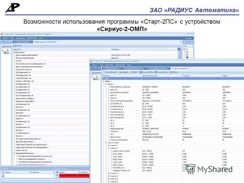The width and height of the screenshot is (244, 183).
Task: Click the Из файла load-from-file toolbar icon
Action: tap(120, 72)
